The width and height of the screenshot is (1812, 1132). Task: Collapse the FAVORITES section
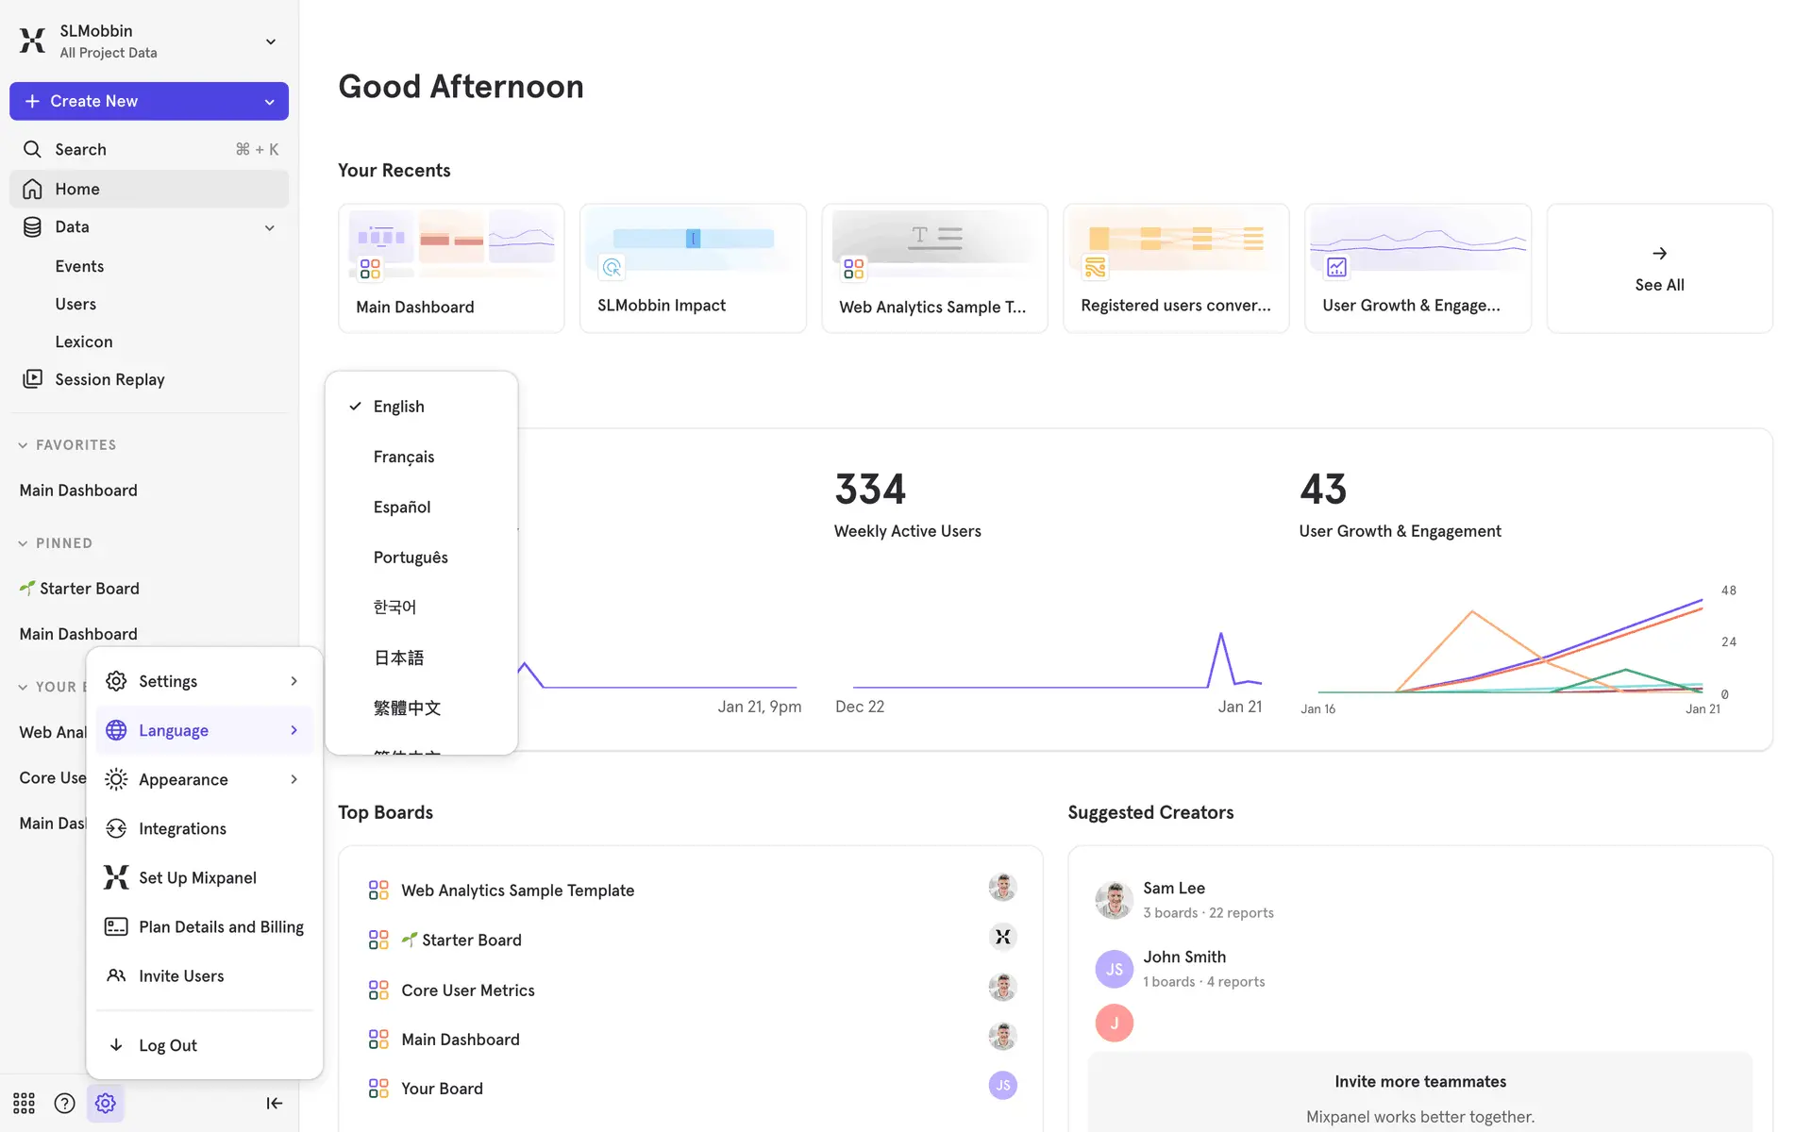point(23,445)
